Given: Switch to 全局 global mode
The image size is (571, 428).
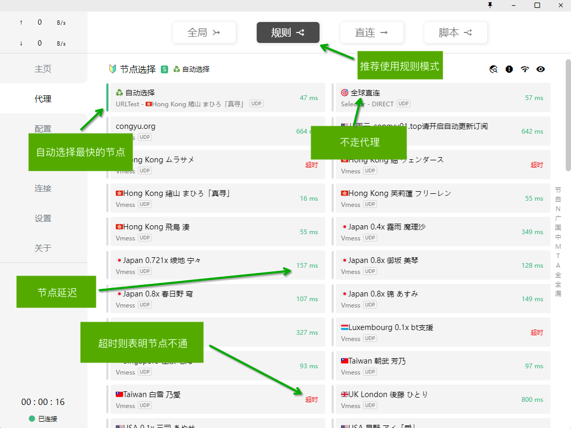Looking at the screenshot, I should point(204,32).
